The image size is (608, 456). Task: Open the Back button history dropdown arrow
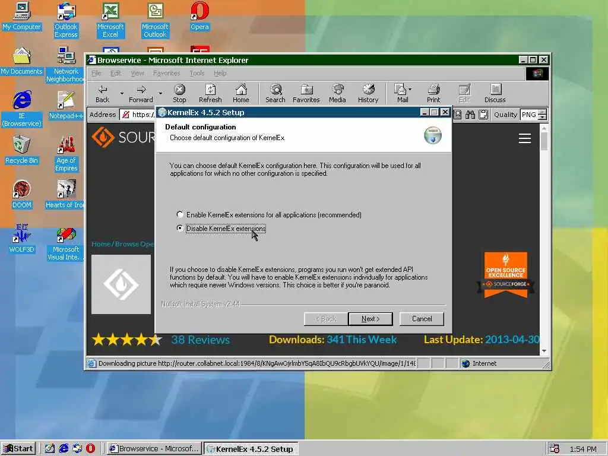(x=122, y=93)
